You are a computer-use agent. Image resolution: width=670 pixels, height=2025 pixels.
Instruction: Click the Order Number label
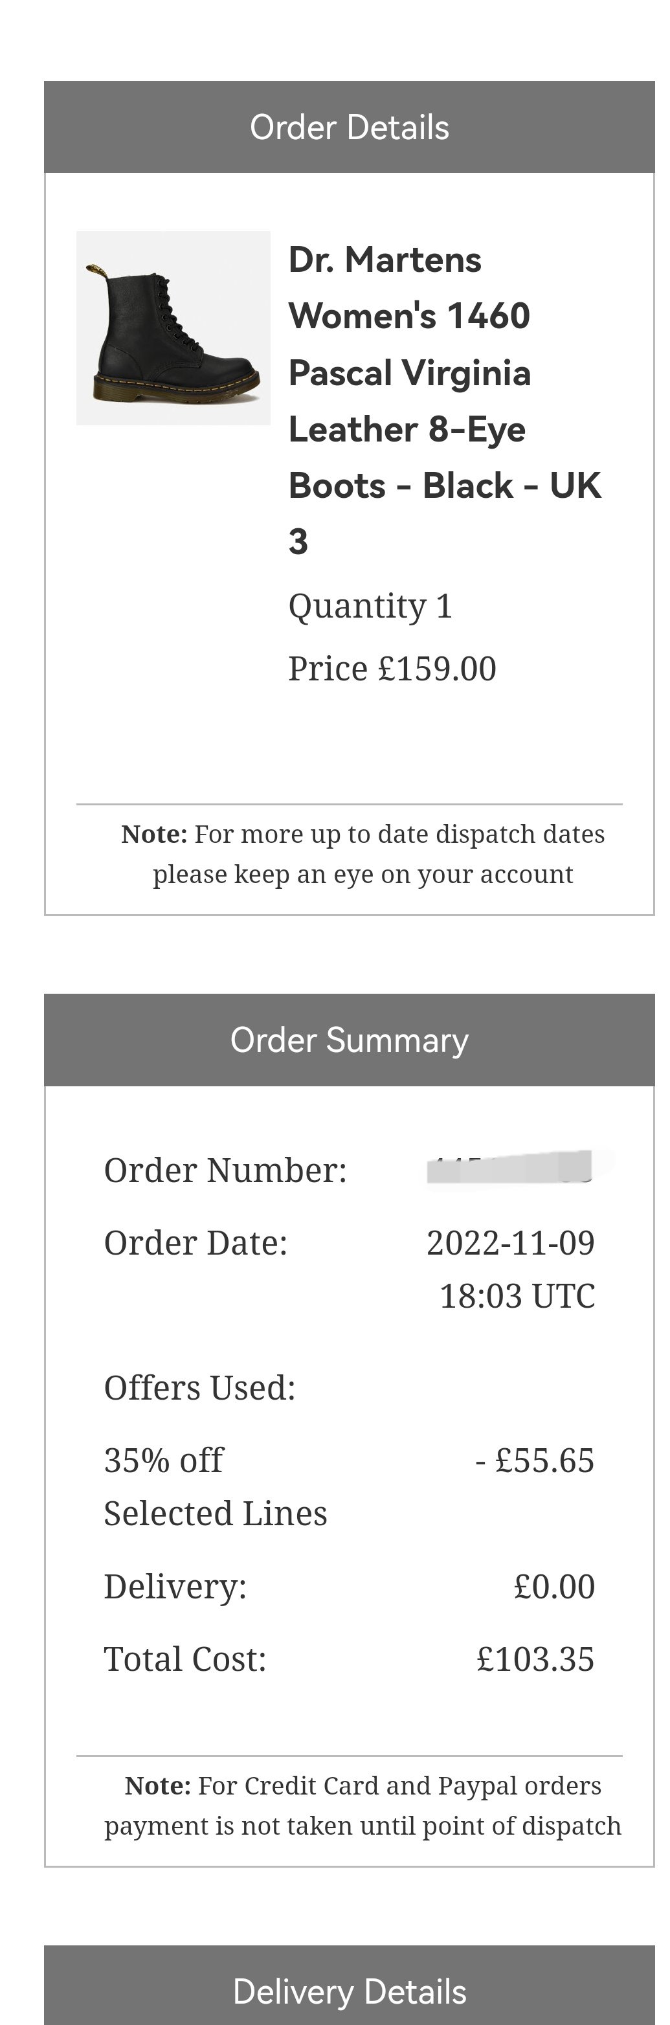pyautogui.click(x=225, y=1170)
